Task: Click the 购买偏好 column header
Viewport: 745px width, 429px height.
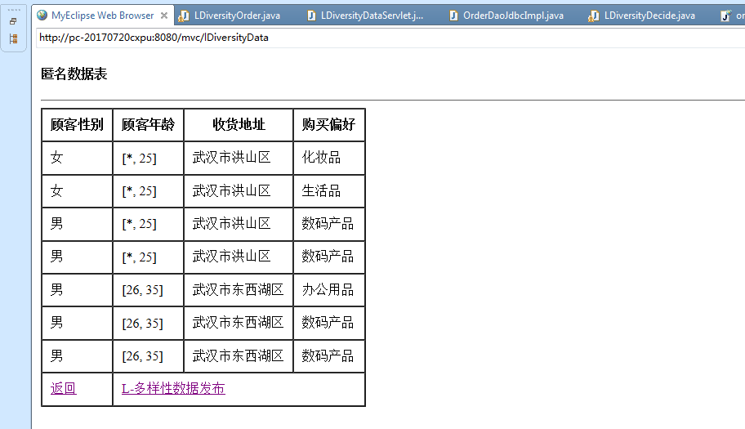Action: coord(328,125)
